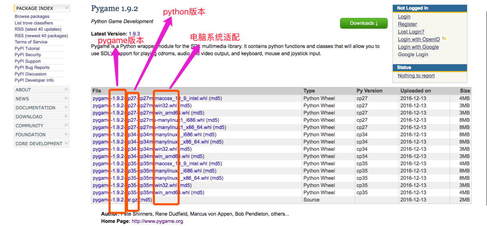Open md5 link for tar.gz source

146,200
